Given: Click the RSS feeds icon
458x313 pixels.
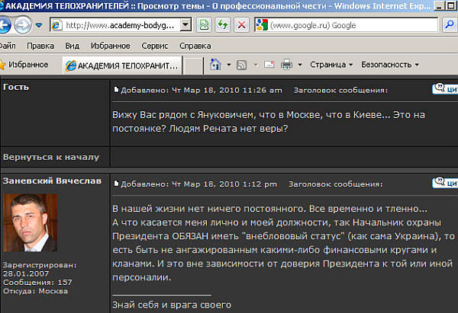Looking at the screenshot, I should pos(240,65).
